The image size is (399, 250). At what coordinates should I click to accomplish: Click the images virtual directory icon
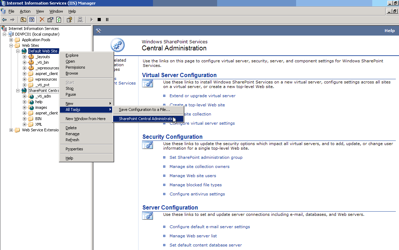click(x=31, y=108)
